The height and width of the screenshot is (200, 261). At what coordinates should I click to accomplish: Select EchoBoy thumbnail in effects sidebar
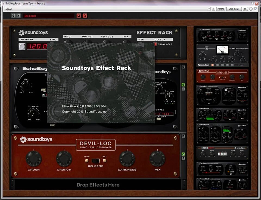[x=222, y=95]
